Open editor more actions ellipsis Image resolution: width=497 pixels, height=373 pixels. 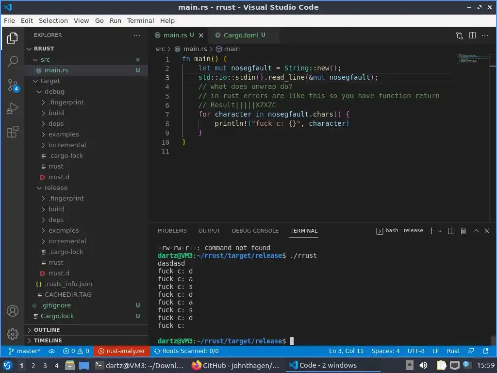[x=485, y=35]
